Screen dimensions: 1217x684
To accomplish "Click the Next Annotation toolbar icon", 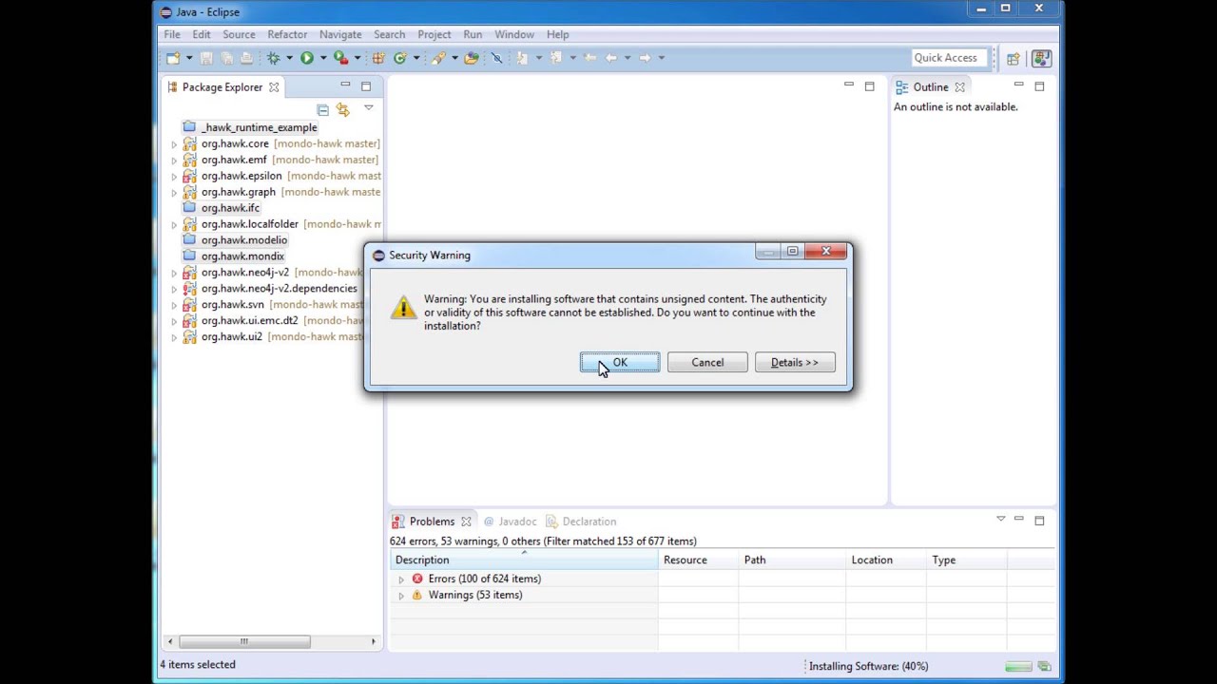I will pyautogui.click(x=522, y=58).
